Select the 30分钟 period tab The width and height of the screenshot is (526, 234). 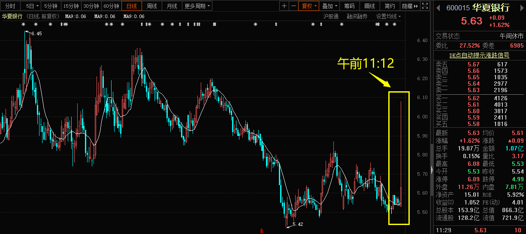(x=91, y=6)
